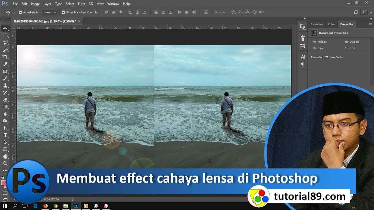Click the foreground color swatch
Viewport: 374px width, 210px height.
point(3,183)
